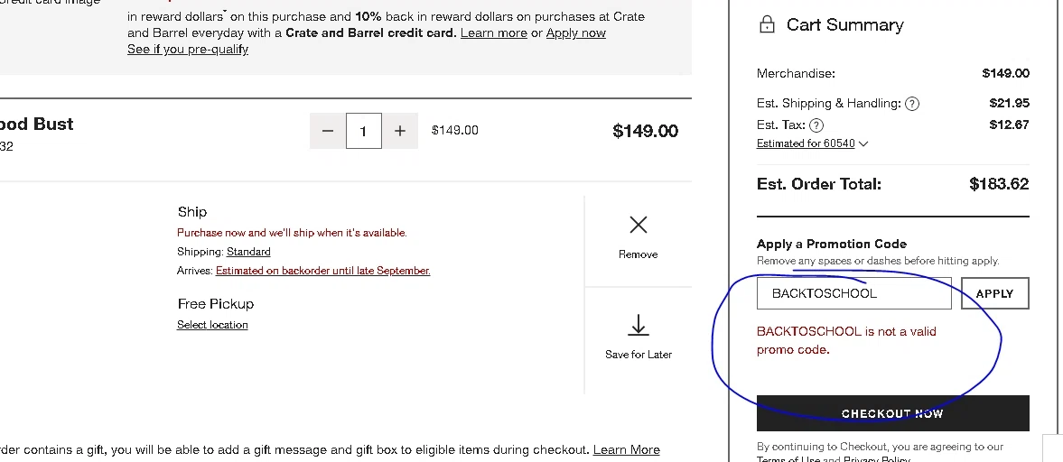Click the Apply now link
The width and height of the screenshot is (1063, 462).
575,33
